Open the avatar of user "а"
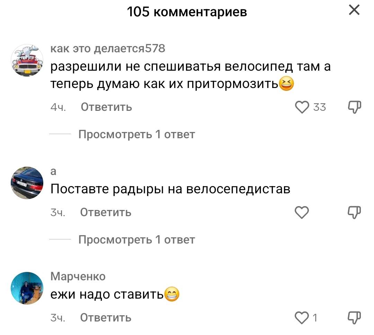Screen dimensions: 374x335 (x=27, y=182)
